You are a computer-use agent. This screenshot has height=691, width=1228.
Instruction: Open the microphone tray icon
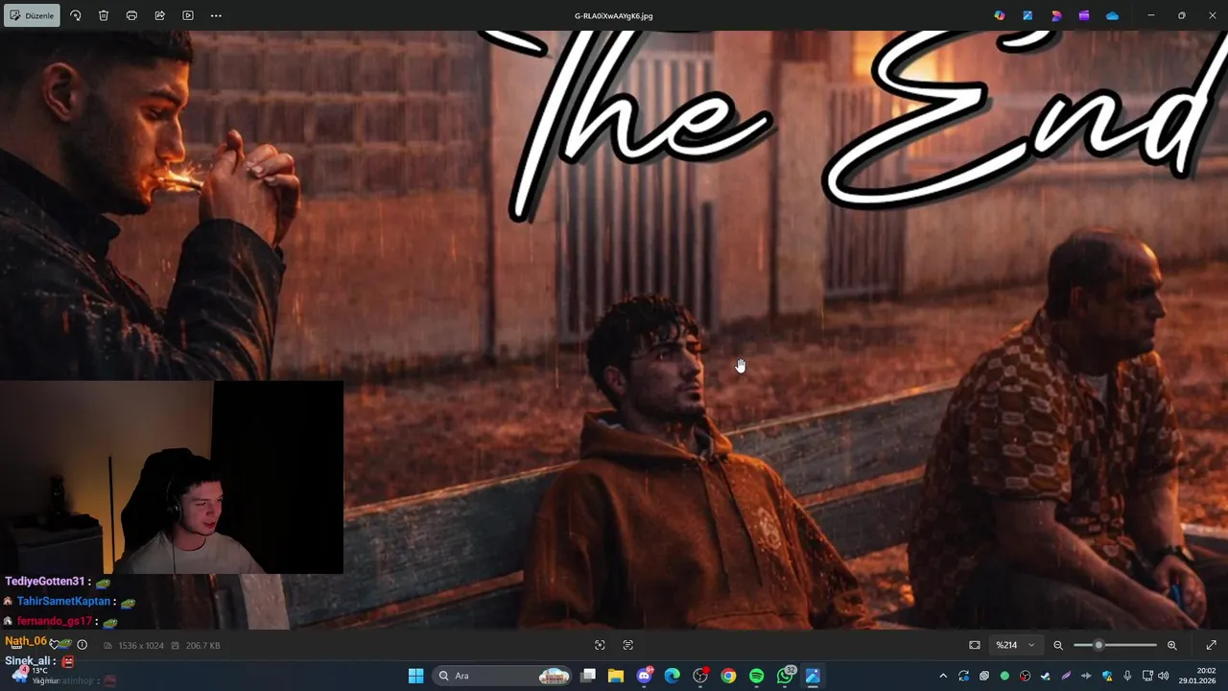[1127, 676]
